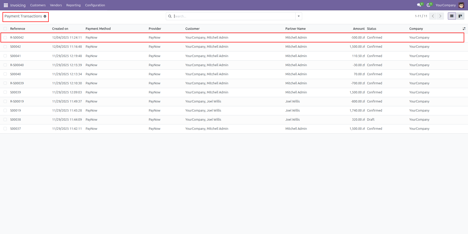Toggle the select-all header checkbox
The width and height of the screenshot is (468, 234).
[x=5, y=29]
